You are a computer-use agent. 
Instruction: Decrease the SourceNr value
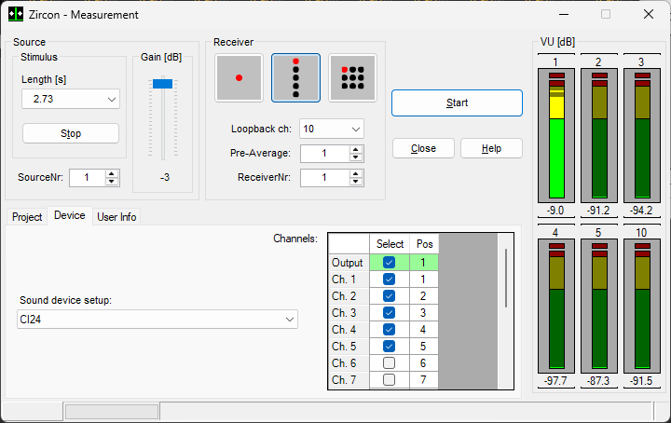click(x=112, y=182)
